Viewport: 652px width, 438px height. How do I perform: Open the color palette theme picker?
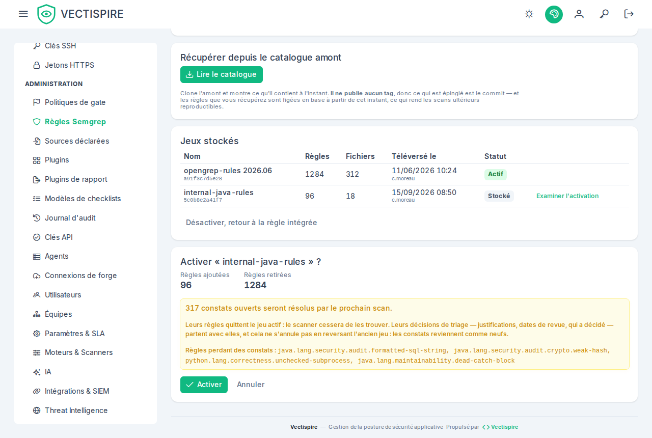pyautogui.click(x=554, y=14)
